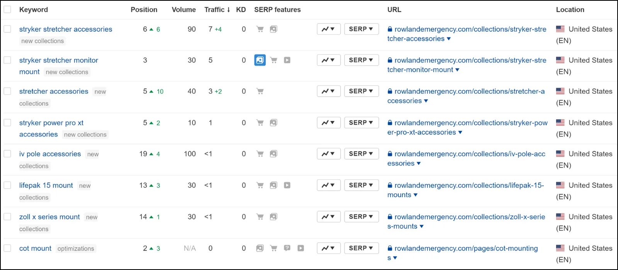This screenshot has width=618, height=270.
Task: Click image pack icon in zoll x series mount row
Action: point(273,217)
